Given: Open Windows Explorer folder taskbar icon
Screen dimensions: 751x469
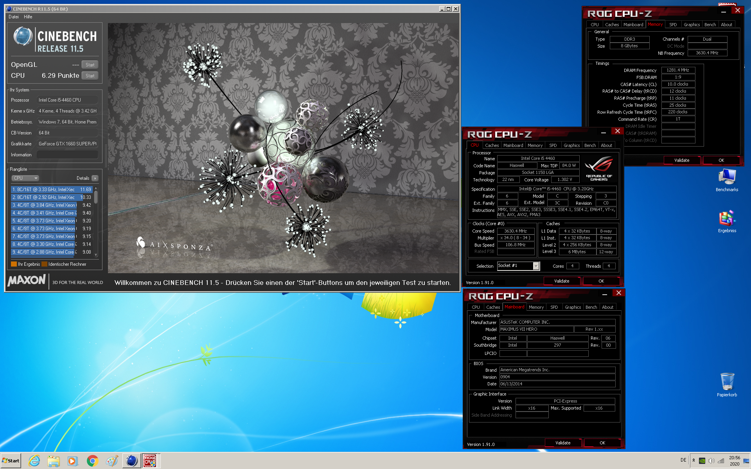Looking at the screenshot, I should point(54,461).
